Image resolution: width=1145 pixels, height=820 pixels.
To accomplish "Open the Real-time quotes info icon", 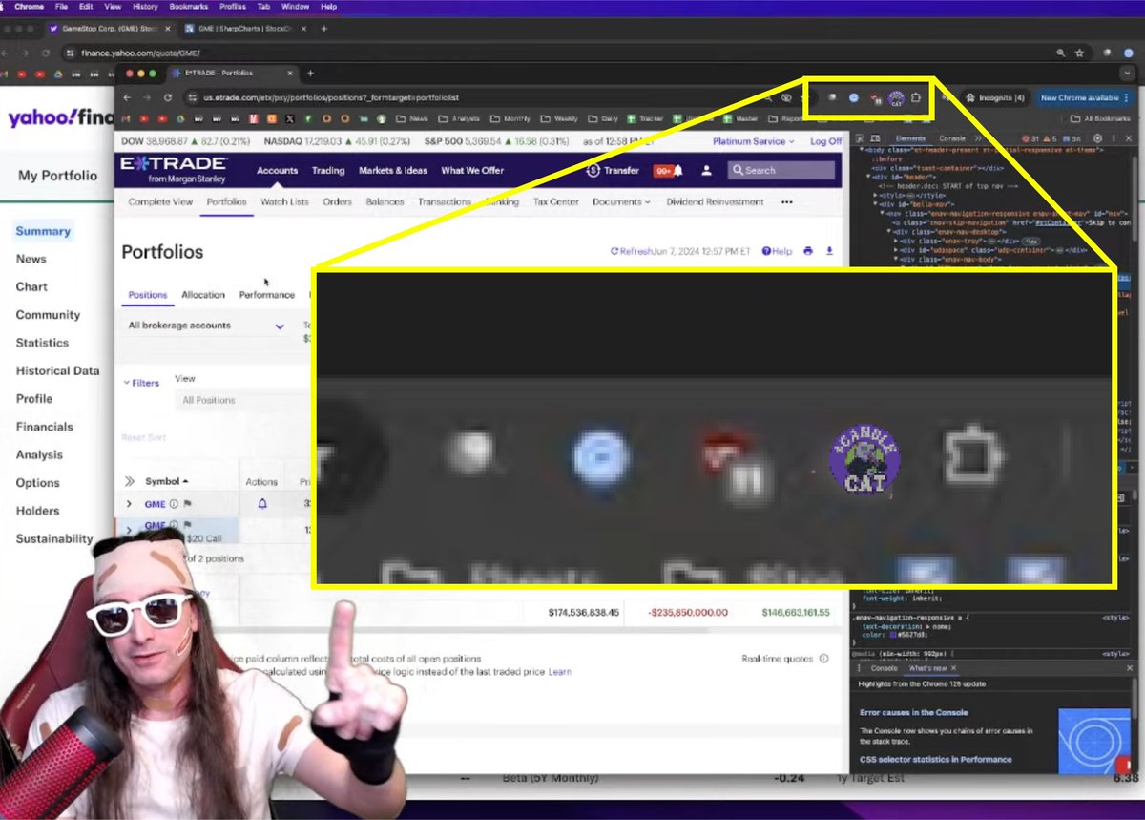I will click(824, 659).
